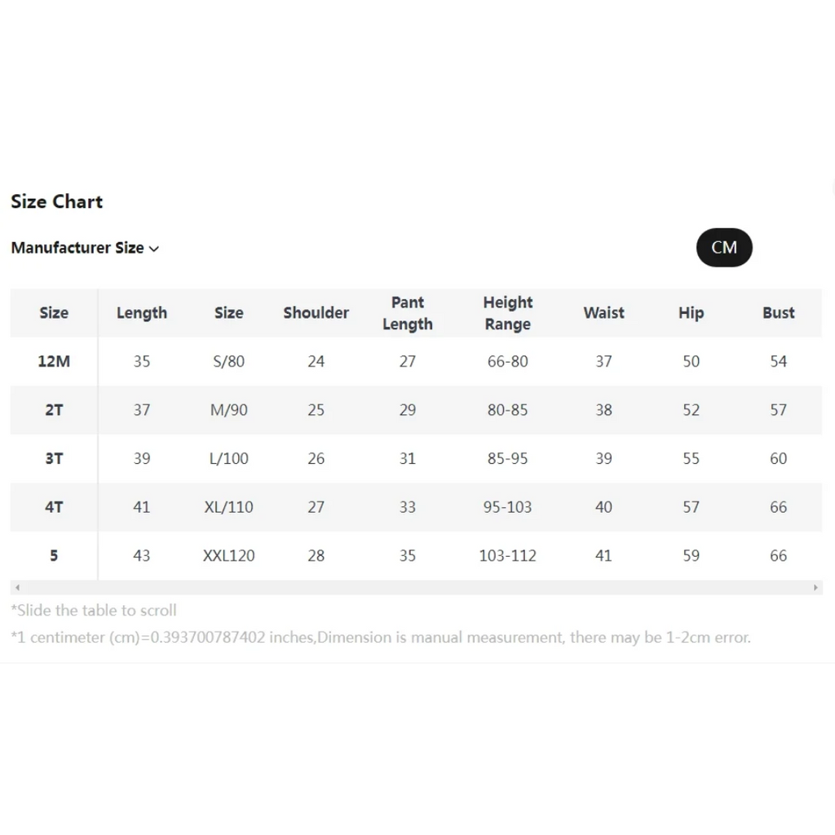Click the Waist column header
This screenshot has height=835, width=835.
[x=603, y=313]
